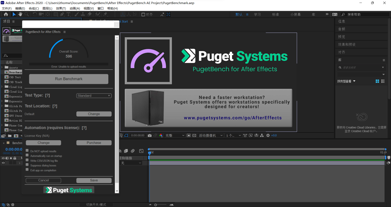
Task: Open the composition flowchart icon
Action: coord(262,135)
